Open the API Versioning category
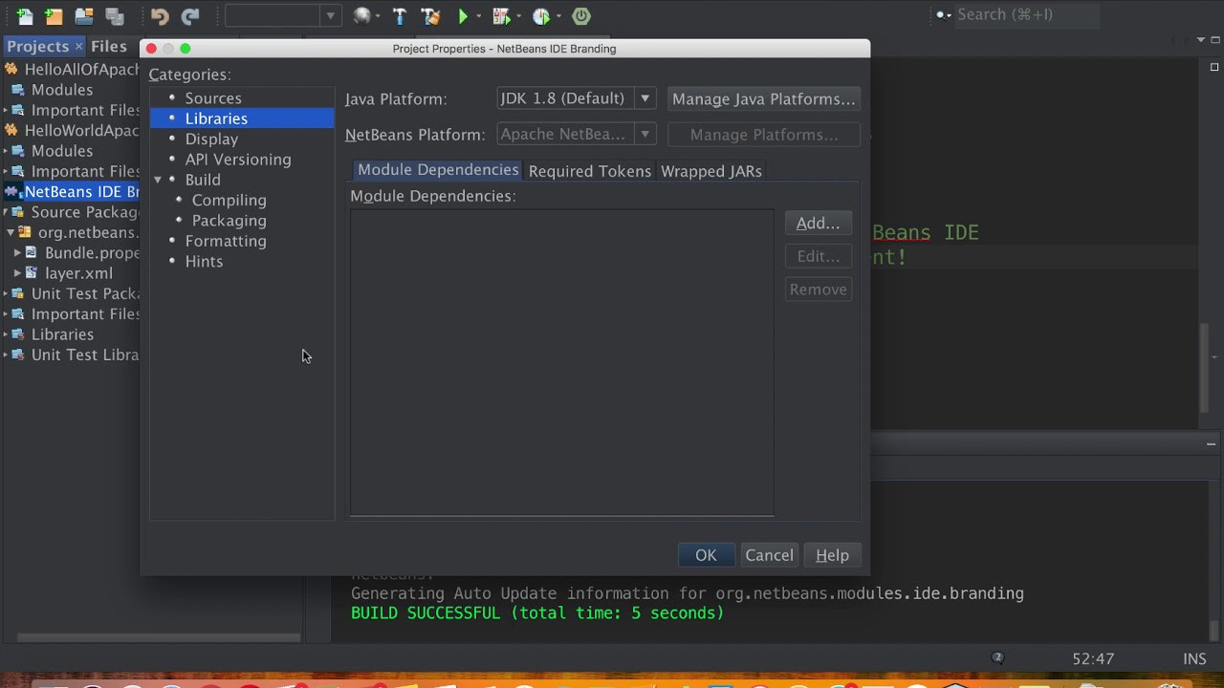1224x688 pixels. 238,160
